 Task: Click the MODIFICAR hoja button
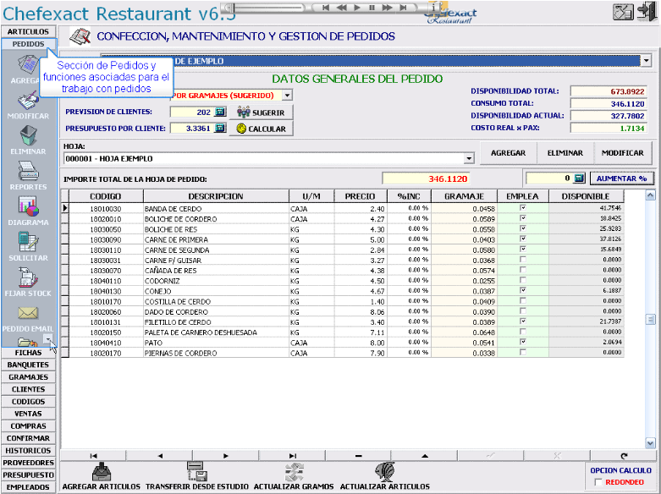pyautogui.click(x=622, y=153)
